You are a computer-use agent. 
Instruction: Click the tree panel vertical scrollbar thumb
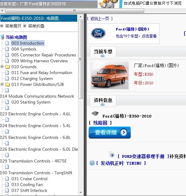tap(81, 59)
